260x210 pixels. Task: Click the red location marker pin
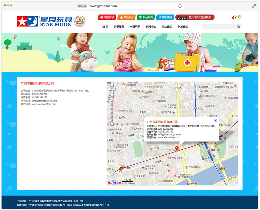(177, 148)
